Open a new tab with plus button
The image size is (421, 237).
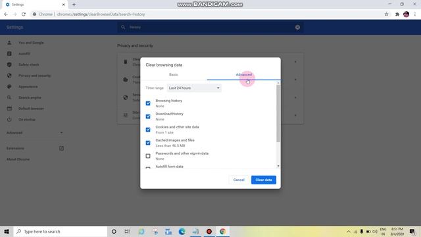(74, 5)
